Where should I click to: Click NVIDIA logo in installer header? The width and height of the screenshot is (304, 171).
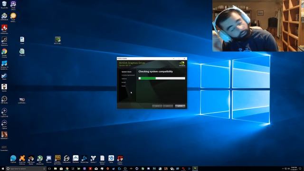[182, 64]
